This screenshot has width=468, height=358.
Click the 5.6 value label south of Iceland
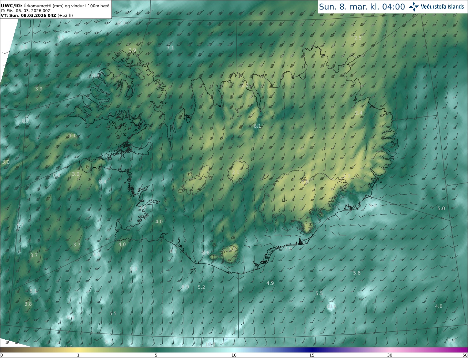[357, 273]
